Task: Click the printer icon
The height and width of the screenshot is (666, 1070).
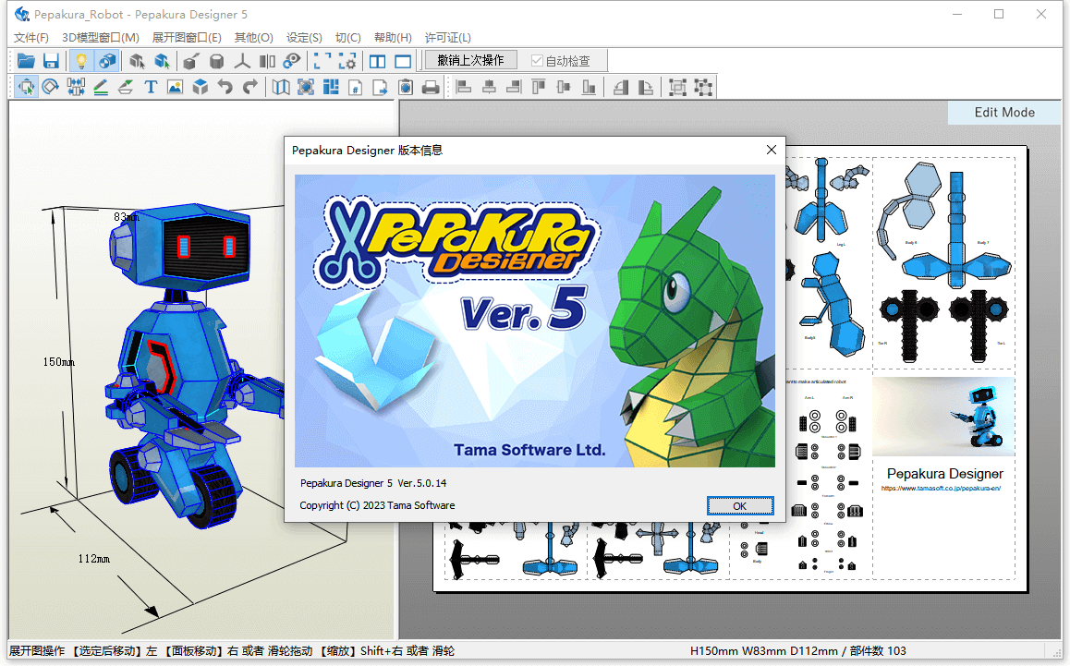Action: [431, 87]
